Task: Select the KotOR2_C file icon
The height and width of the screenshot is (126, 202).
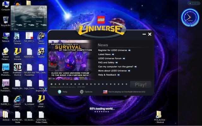Action: coord(6,100)
